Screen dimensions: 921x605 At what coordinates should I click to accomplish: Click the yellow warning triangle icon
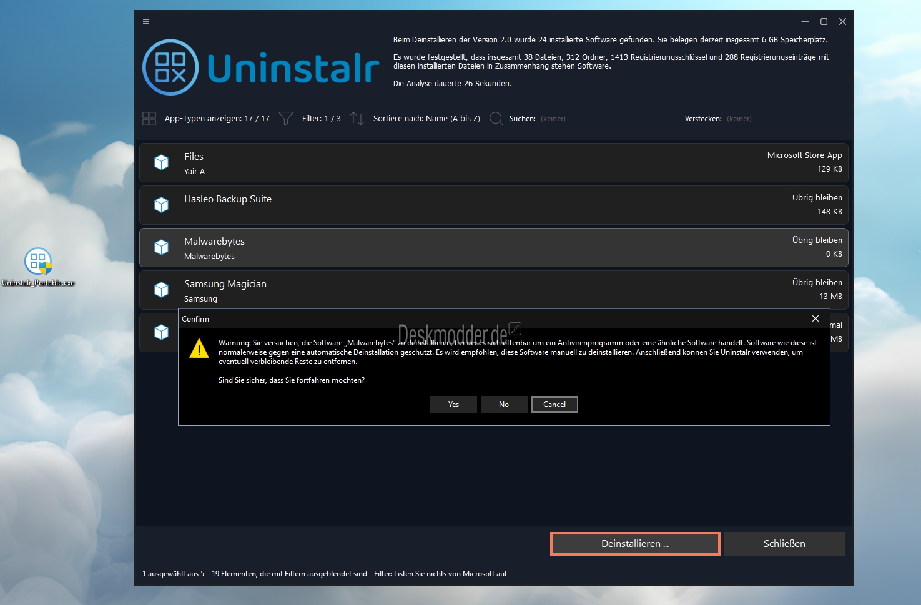pyautogui.click(x=199, y=348)
